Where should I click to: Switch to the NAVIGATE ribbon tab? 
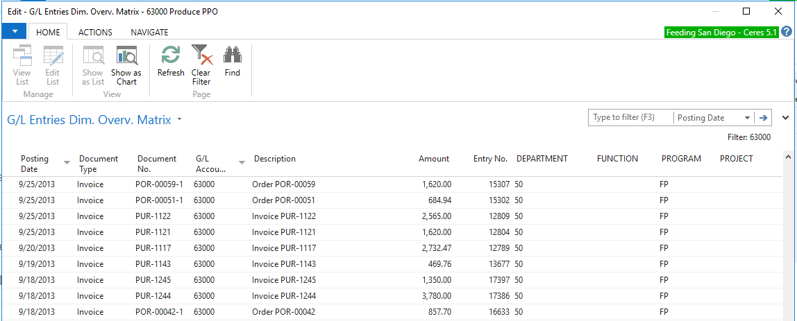click(149, 32)
